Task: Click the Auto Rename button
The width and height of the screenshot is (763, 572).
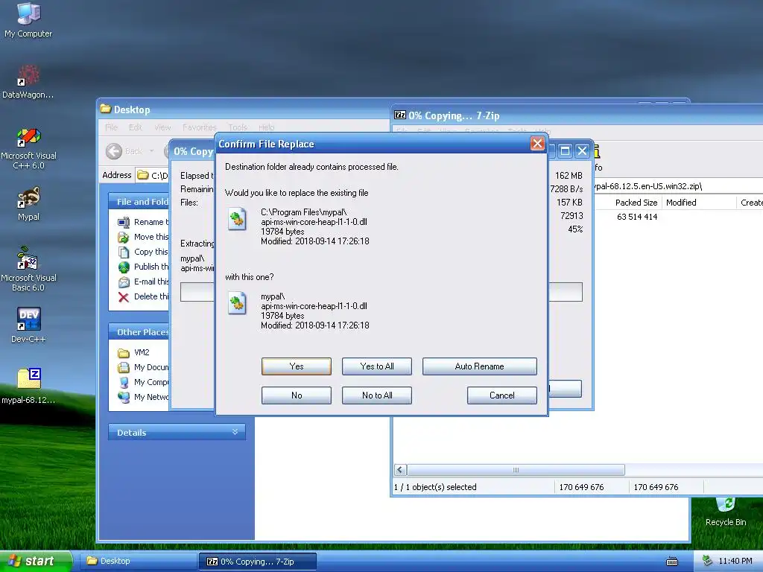Action: coord(479,366)
